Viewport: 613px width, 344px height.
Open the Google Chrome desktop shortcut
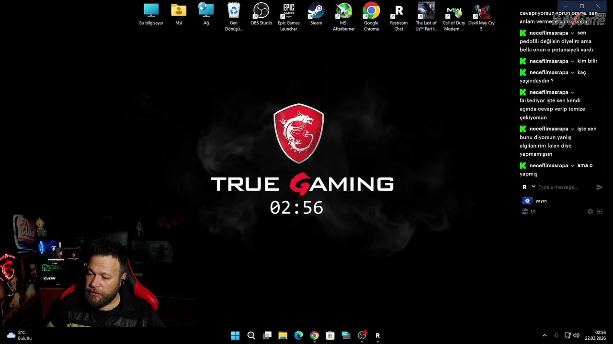371,17
